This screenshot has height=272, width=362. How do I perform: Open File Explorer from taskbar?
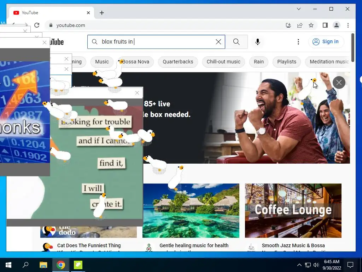tap(43, 265)
